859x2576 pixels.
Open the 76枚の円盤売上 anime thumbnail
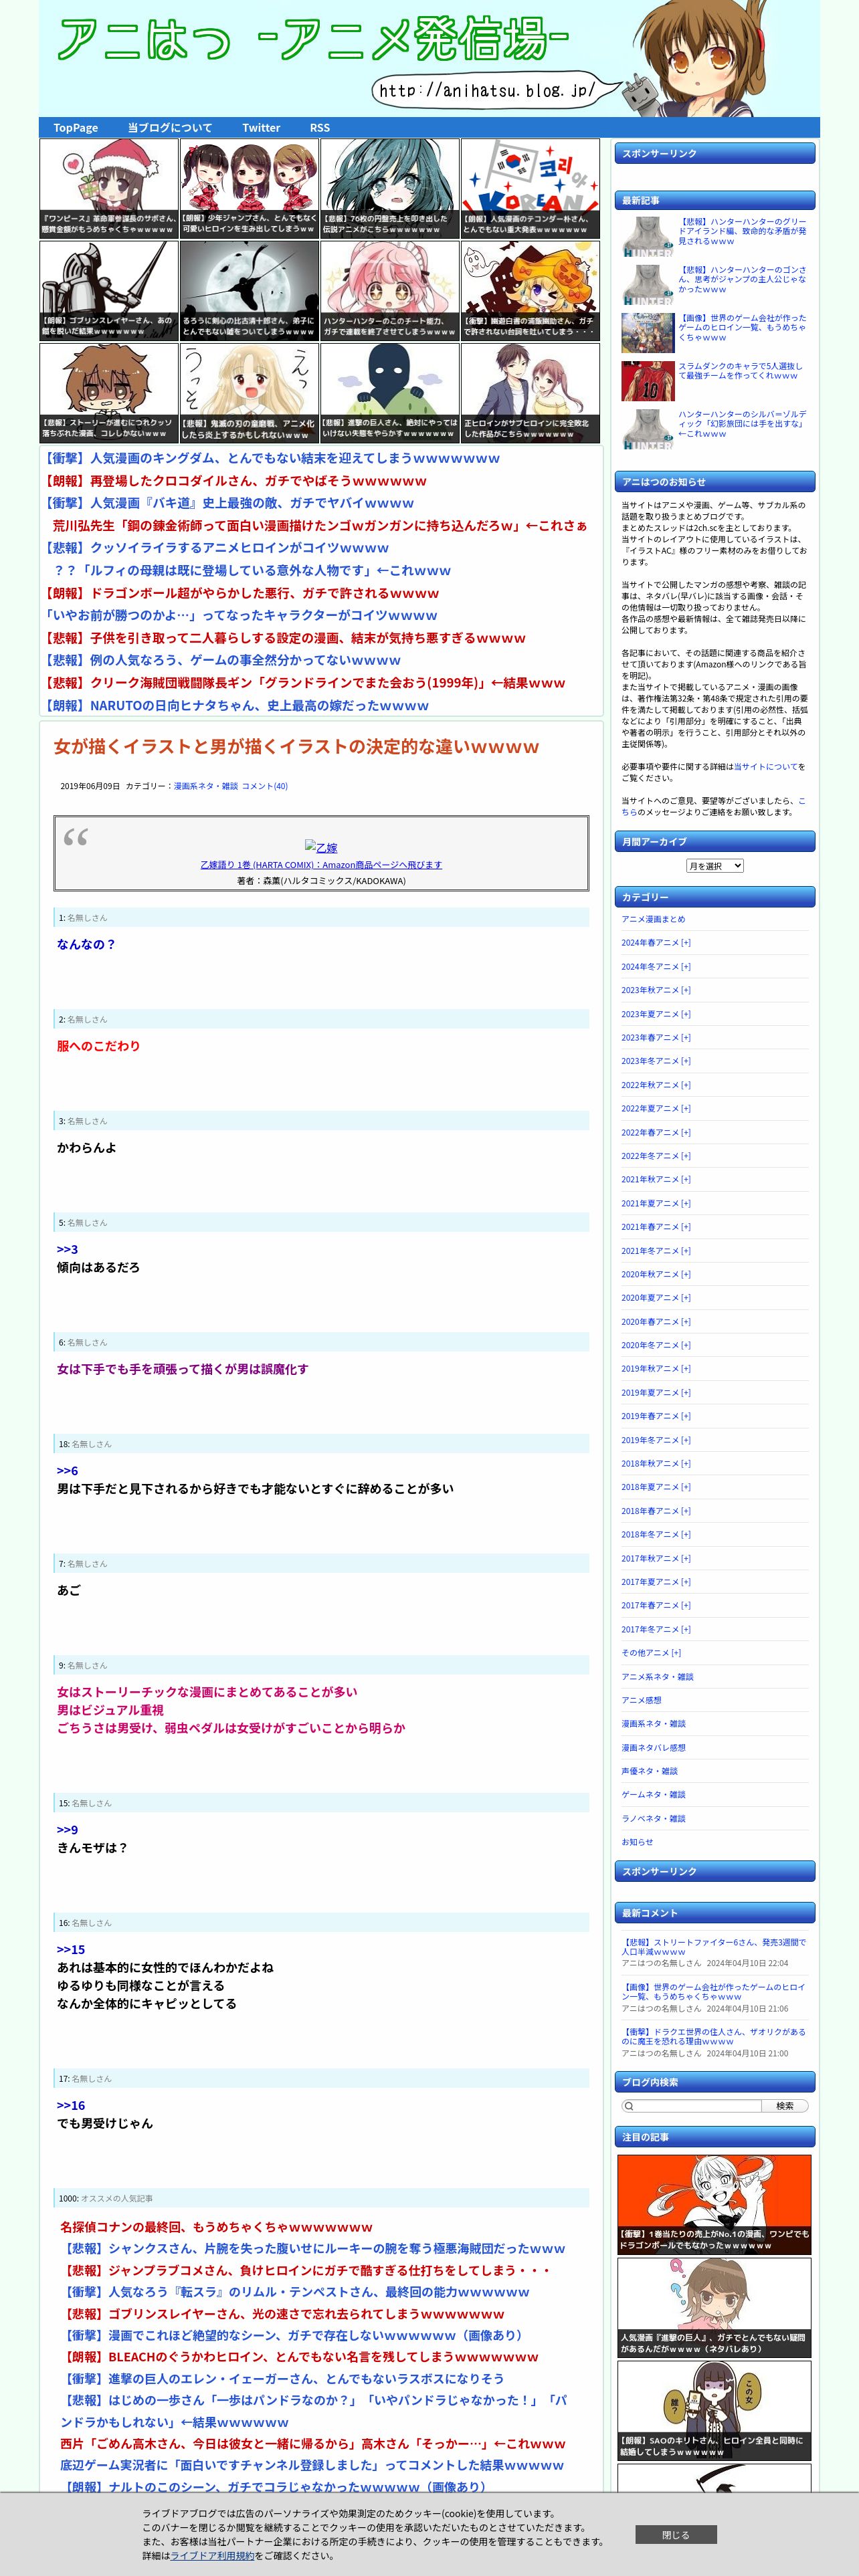pos(390,189)
